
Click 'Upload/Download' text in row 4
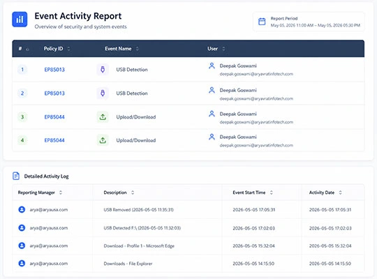[136, 140]
